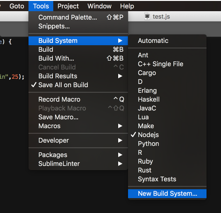Select JavaC build system
Screen dimensions: 221x213
[x=167, y=108]
